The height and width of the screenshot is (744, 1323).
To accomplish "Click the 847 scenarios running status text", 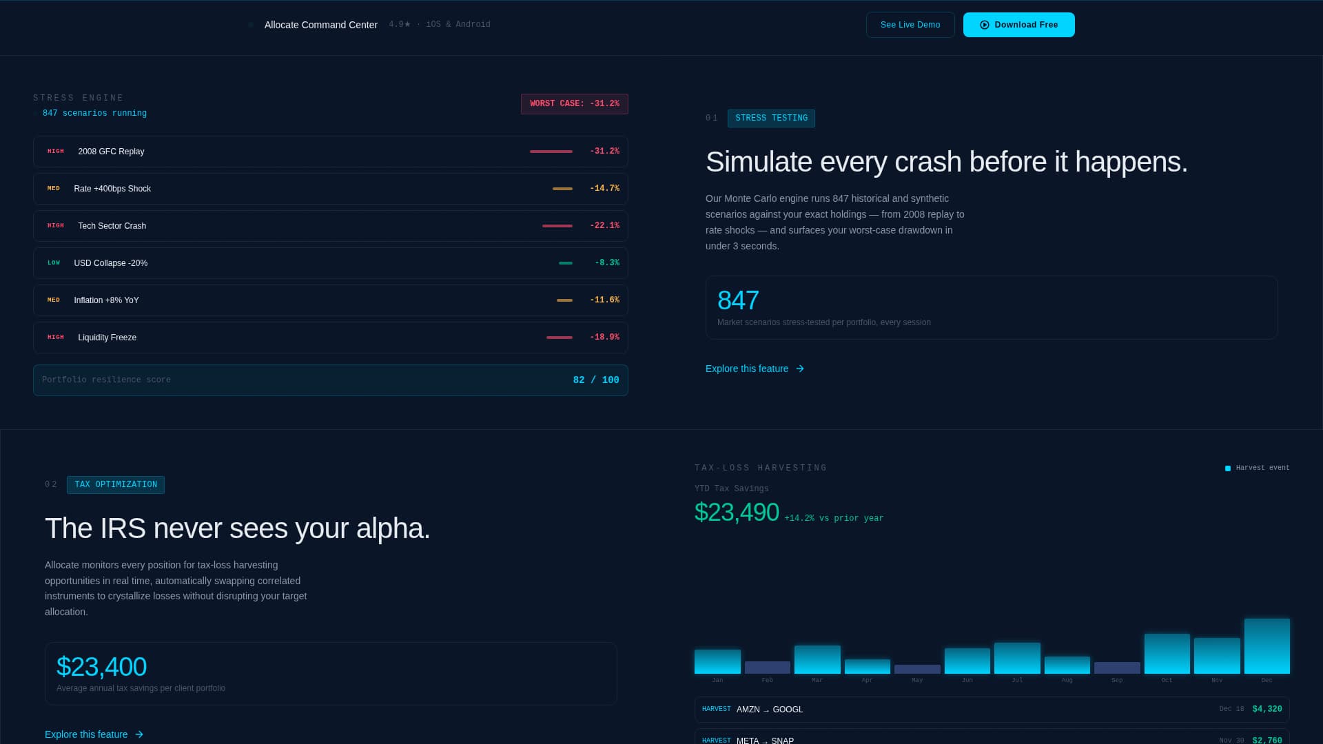I will pyautogui.click(x=94, y=114).
